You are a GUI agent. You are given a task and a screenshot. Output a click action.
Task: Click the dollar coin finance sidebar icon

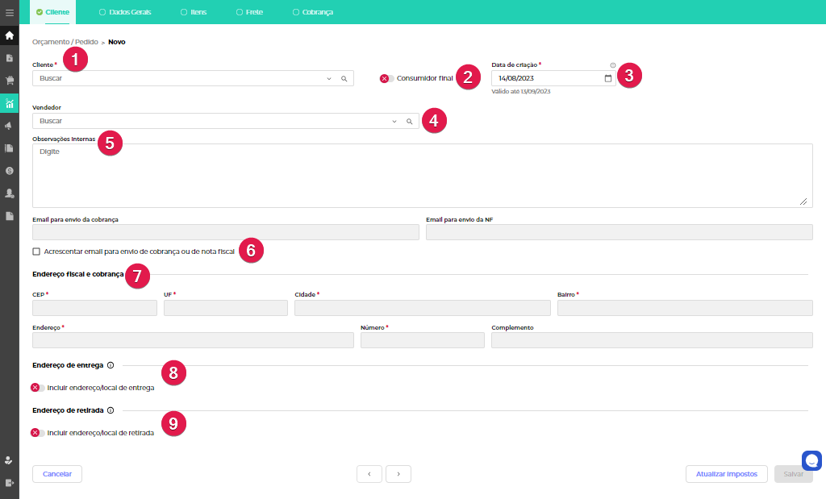tap(10, 171)
